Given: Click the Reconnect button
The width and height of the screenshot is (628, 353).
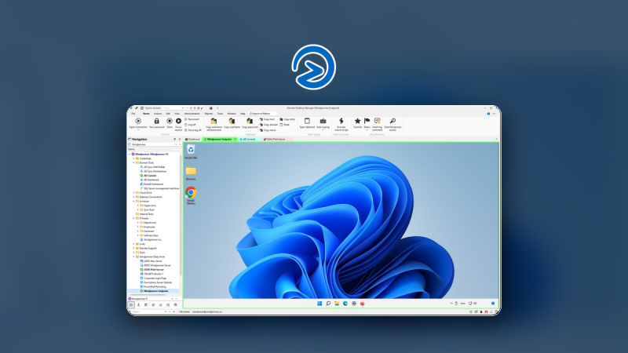Looking at the screenshot, I should 192,119.
